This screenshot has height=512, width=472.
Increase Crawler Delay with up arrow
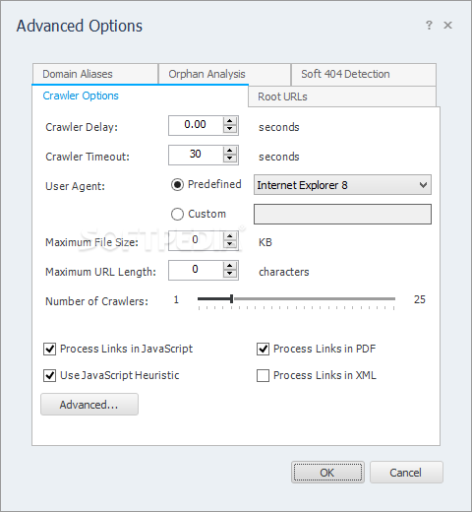click(230, 121)
